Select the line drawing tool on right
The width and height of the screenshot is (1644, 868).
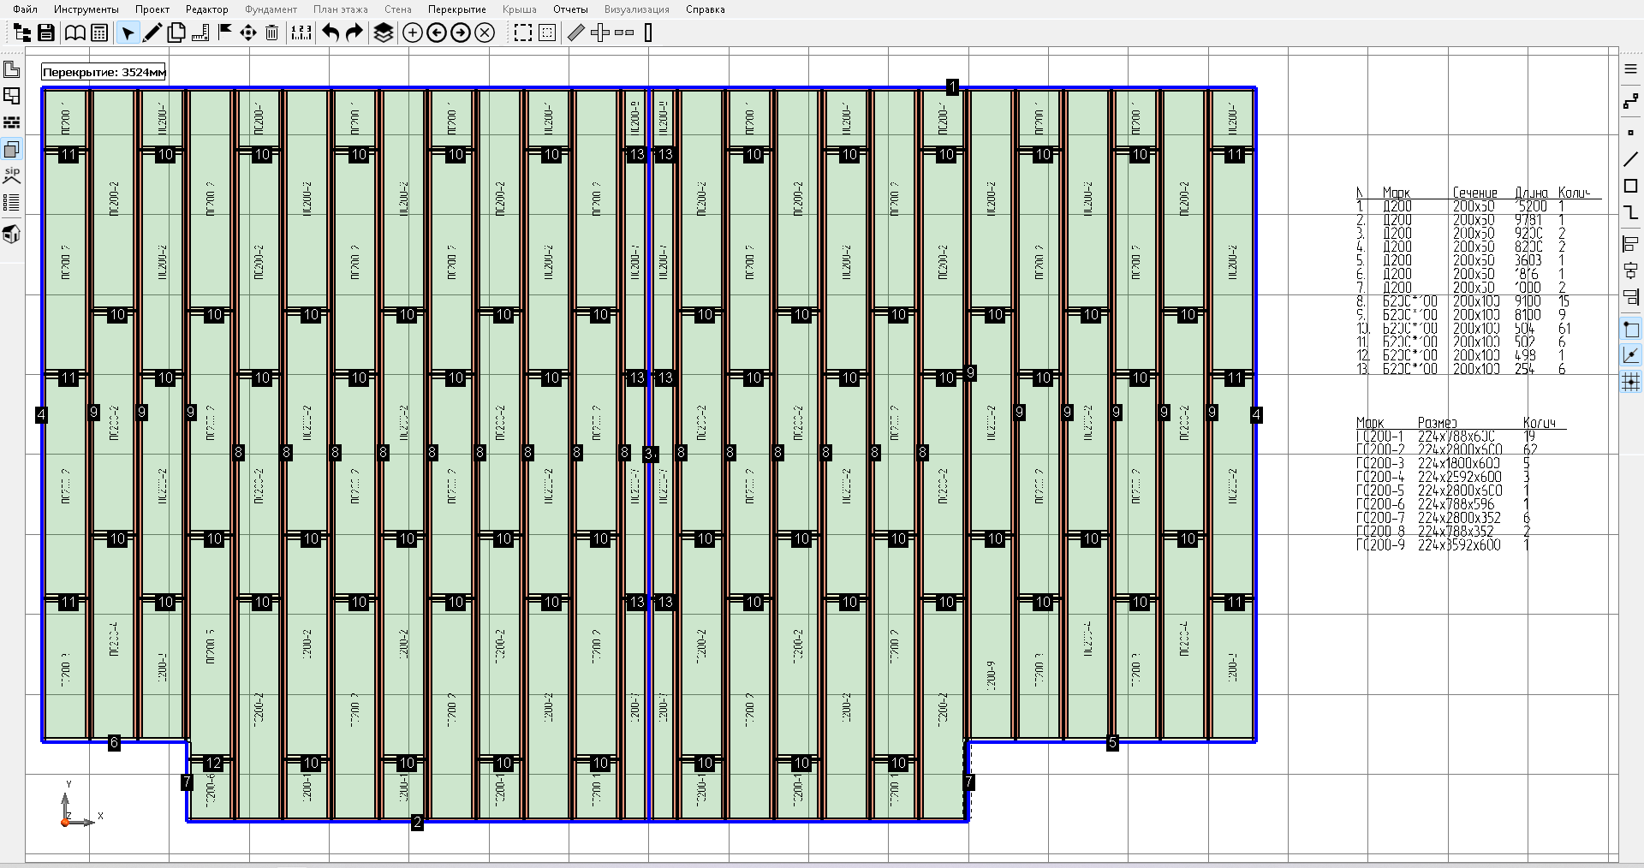1630,159
